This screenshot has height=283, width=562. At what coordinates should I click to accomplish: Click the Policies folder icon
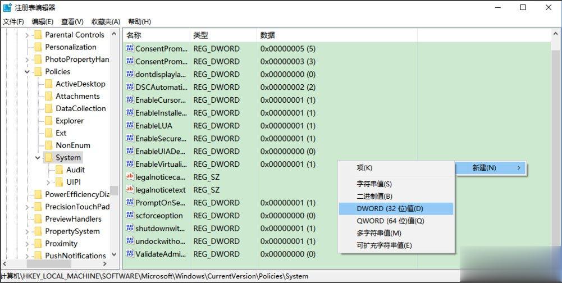38,72
